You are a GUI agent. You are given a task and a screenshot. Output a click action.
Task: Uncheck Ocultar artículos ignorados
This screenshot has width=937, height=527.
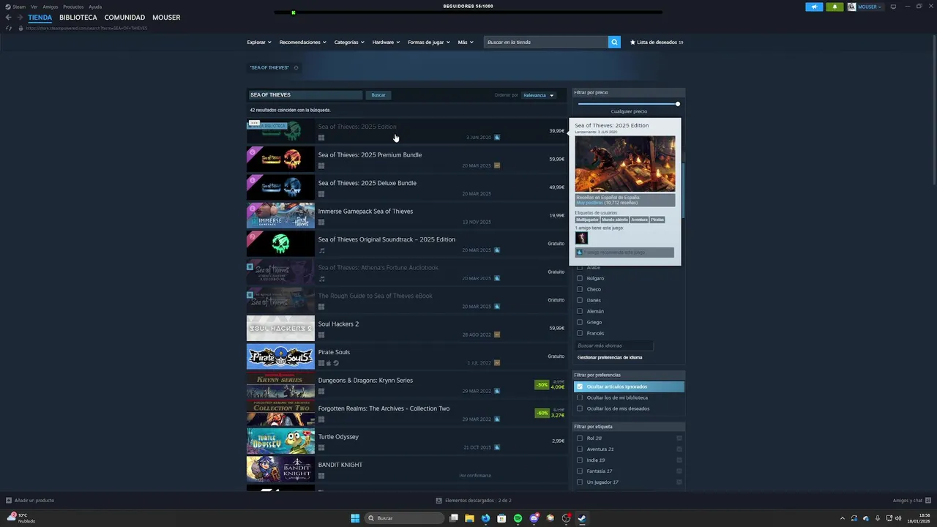[x=580, y=386]
